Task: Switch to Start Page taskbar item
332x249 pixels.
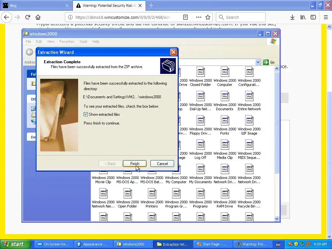Action: point(212,244)
